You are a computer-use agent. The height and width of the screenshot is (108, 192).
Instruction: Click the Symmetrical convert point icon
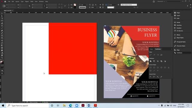click(x=161, y=77)
